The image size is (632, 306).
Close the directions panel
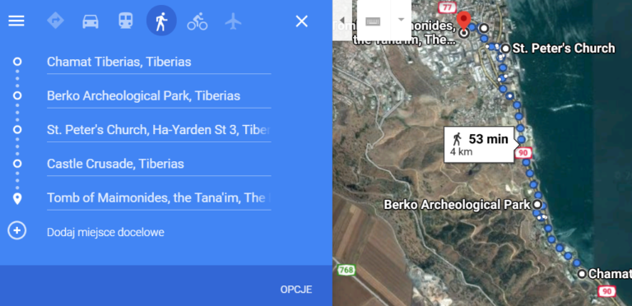[301, 21]
